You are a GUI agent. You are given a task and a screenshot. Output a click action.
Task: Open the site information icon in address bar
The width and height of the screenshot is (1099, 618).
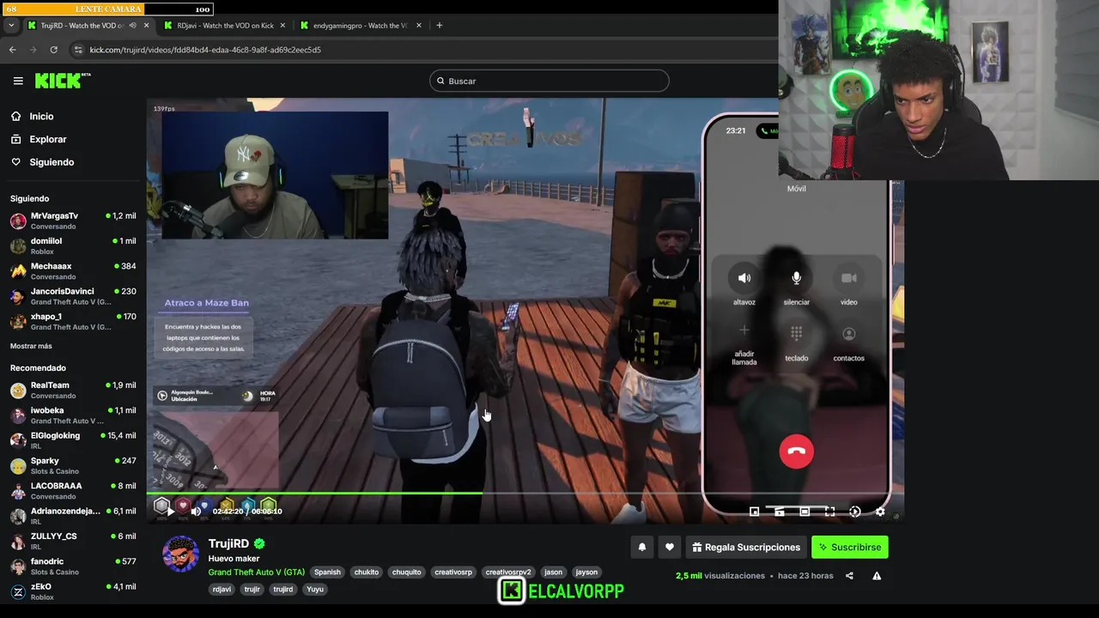tap(79, 50)
